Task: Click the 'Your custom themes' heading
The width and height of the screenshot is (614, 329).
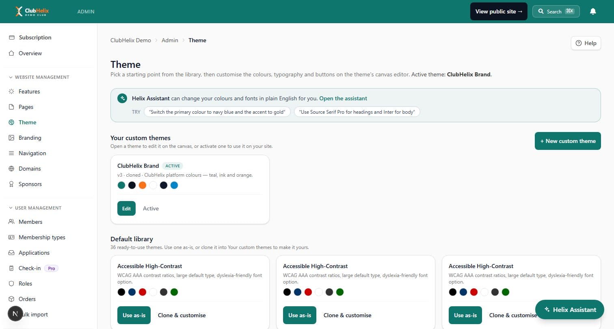Action: [x=141, y=138]
